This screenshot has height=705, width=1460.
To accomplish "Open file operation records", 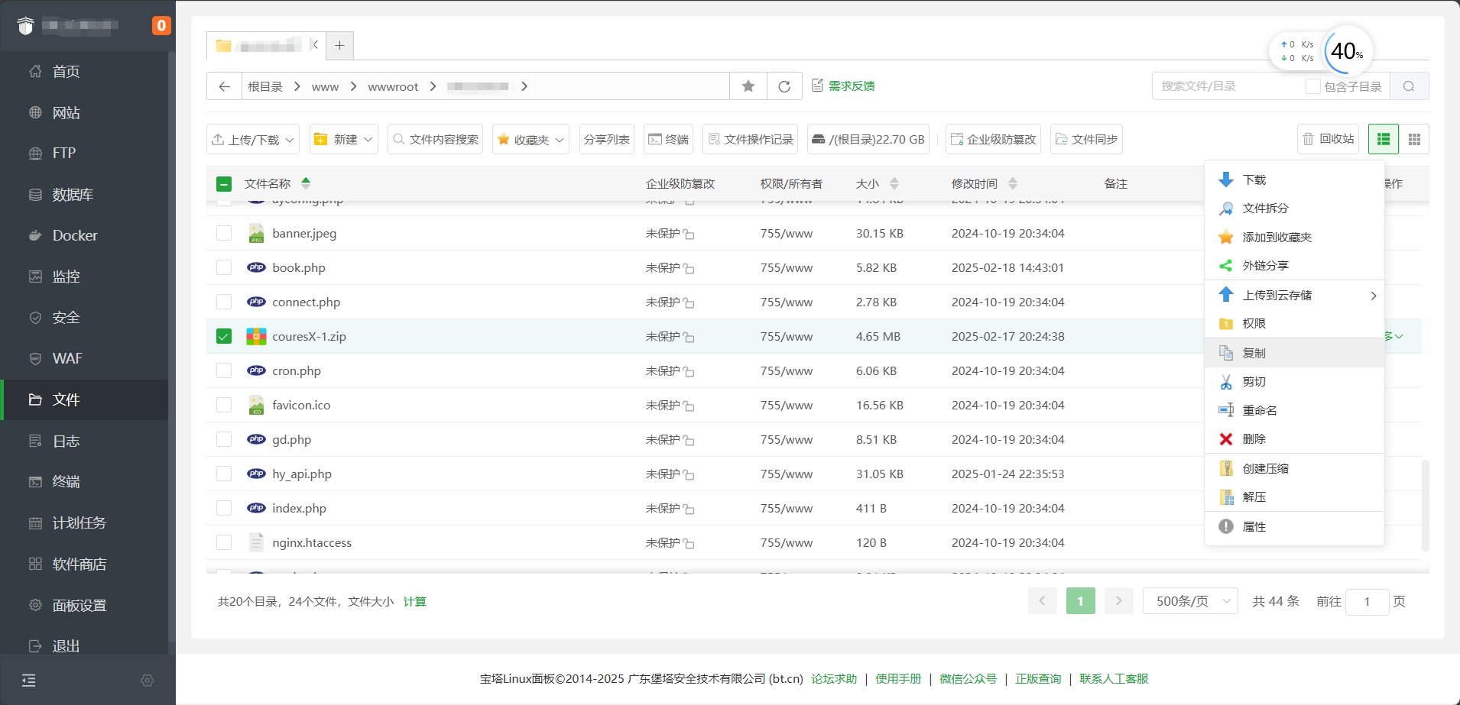I will (750, 139).
